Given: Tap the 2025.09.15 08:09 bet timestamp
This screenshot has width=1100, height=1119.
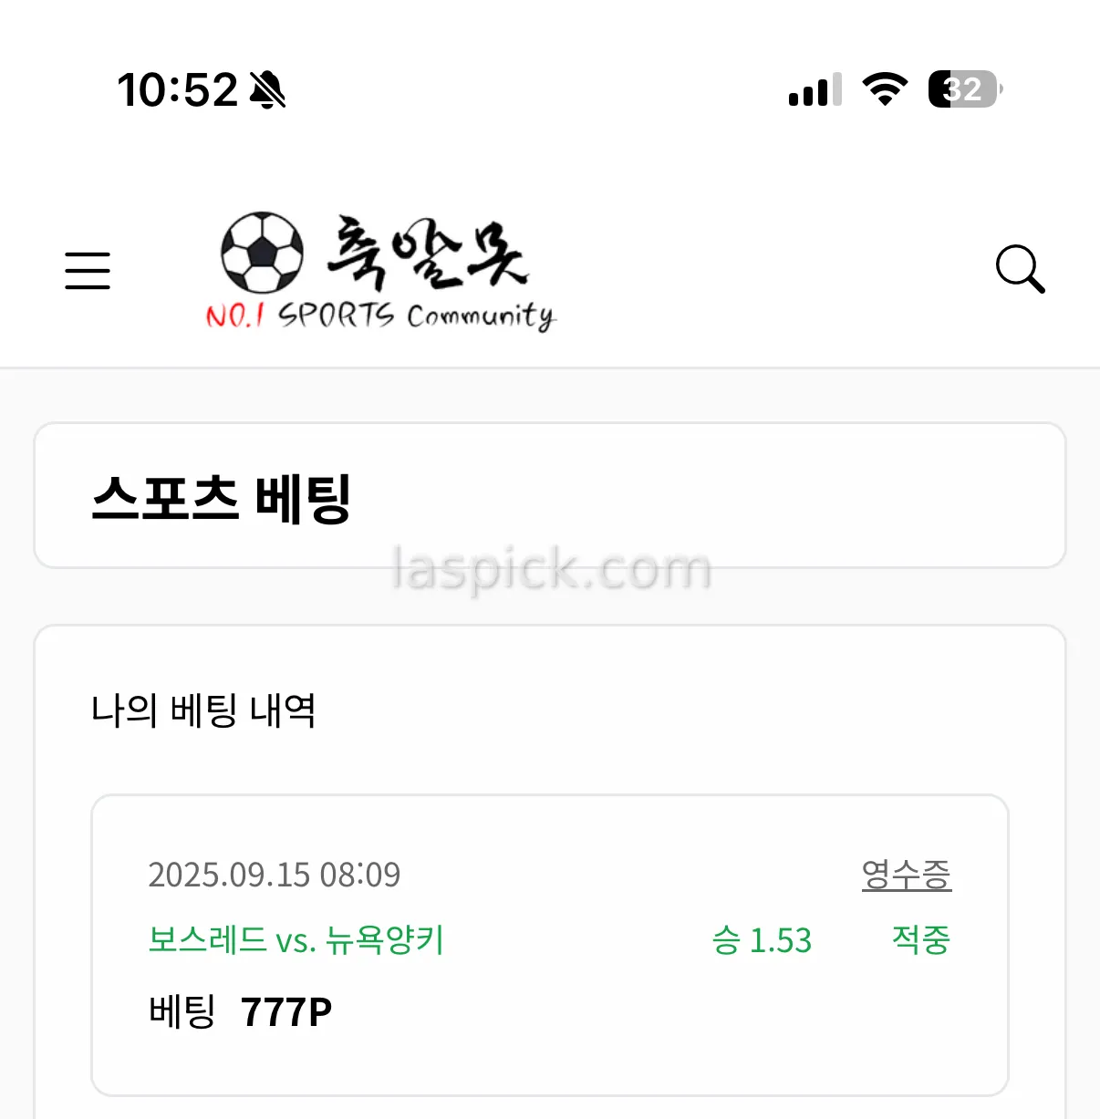Looking at the screenshot, I should click(x=275, y=875).
